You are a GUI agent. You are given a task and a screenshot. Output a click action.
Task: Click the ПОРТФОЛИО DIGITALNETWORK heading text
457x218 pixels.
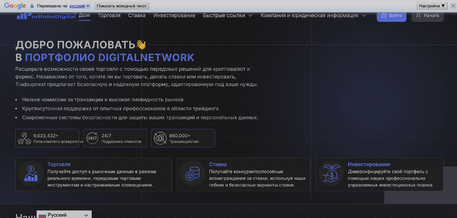pyautogui.click(x=110, y=58)
